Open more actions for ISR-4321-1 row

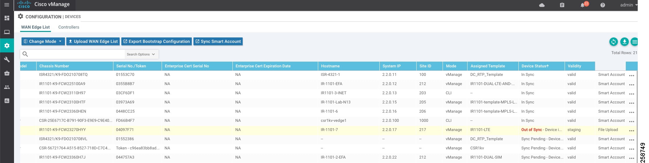pos(632,76)
